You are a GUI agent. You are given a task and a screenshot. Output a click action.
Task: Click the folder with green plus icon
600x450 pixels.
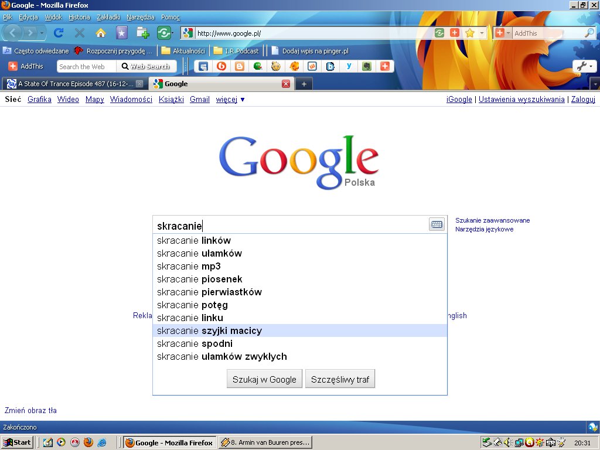[x=143, y=33]
